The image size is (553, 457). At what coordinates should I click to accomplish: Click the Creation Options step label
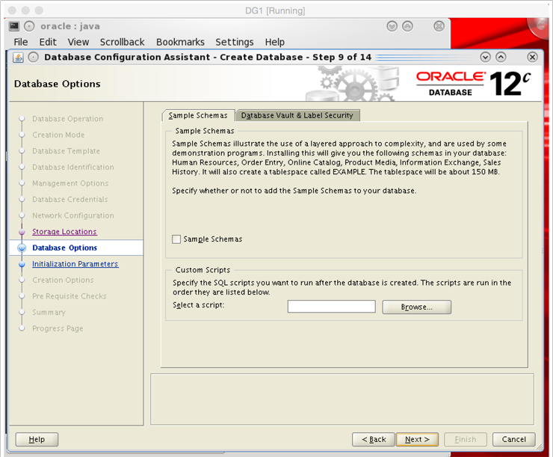click(x=63, y=280)
